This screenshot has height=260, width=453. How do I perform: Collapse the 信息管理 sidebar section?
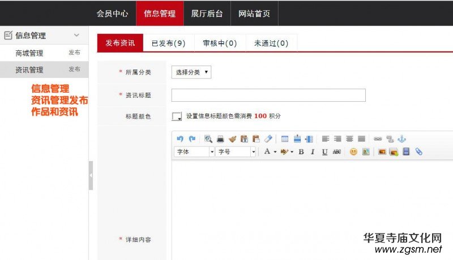click(77, 36)
